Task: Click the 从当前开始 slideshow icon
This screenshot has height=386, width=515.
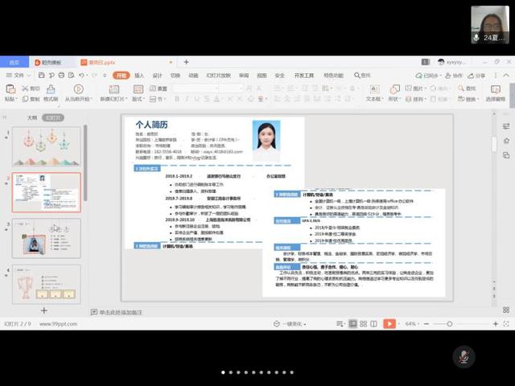Action: coord(78,89)
